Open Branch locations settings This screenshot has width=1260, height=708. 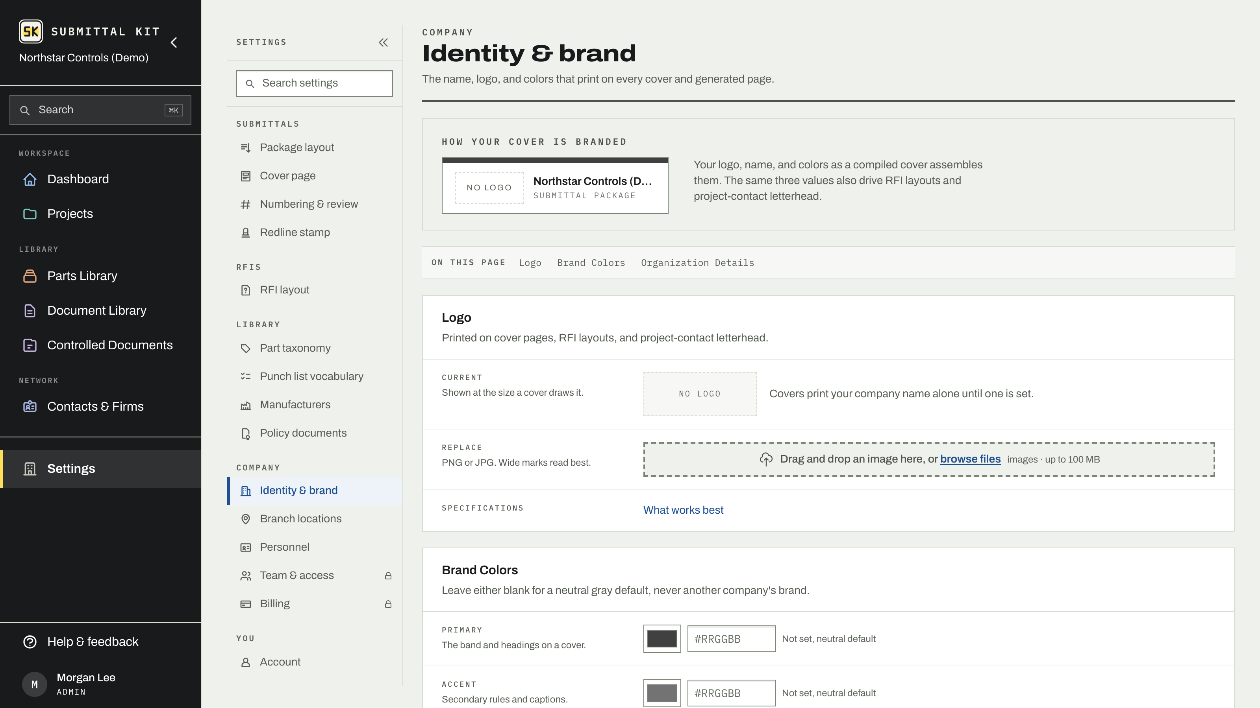315,519
